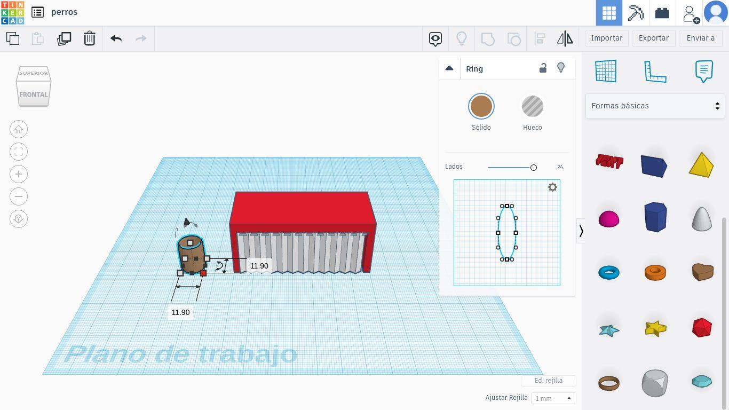Click the Home view button
This screenshot has width=729, height=410.
pos(19,129)
